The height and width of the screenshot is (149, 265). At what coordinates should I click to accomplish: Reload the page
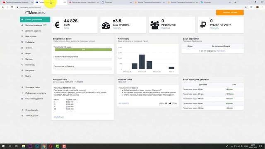coord(12,7)
